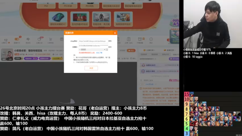242x136 pixels.
Task: Open the 主播投稿 section link
Action: point(149,50)
